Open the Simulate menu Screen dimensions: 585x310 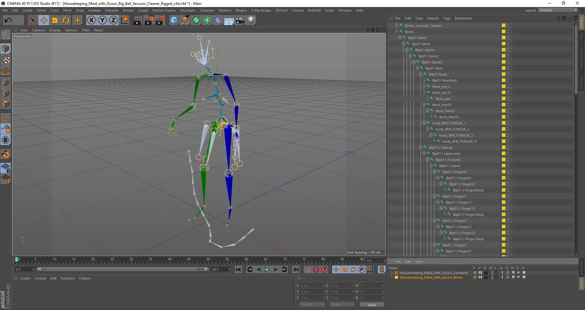pos(112,10)
